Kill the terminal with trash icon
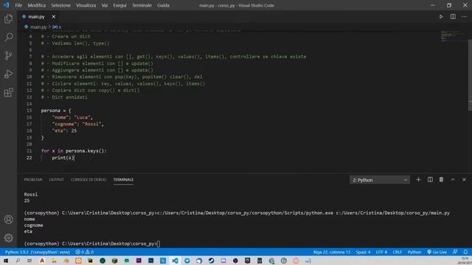This screenshot has height=265, width=472. pyautogui.click(x=441, y=180)
